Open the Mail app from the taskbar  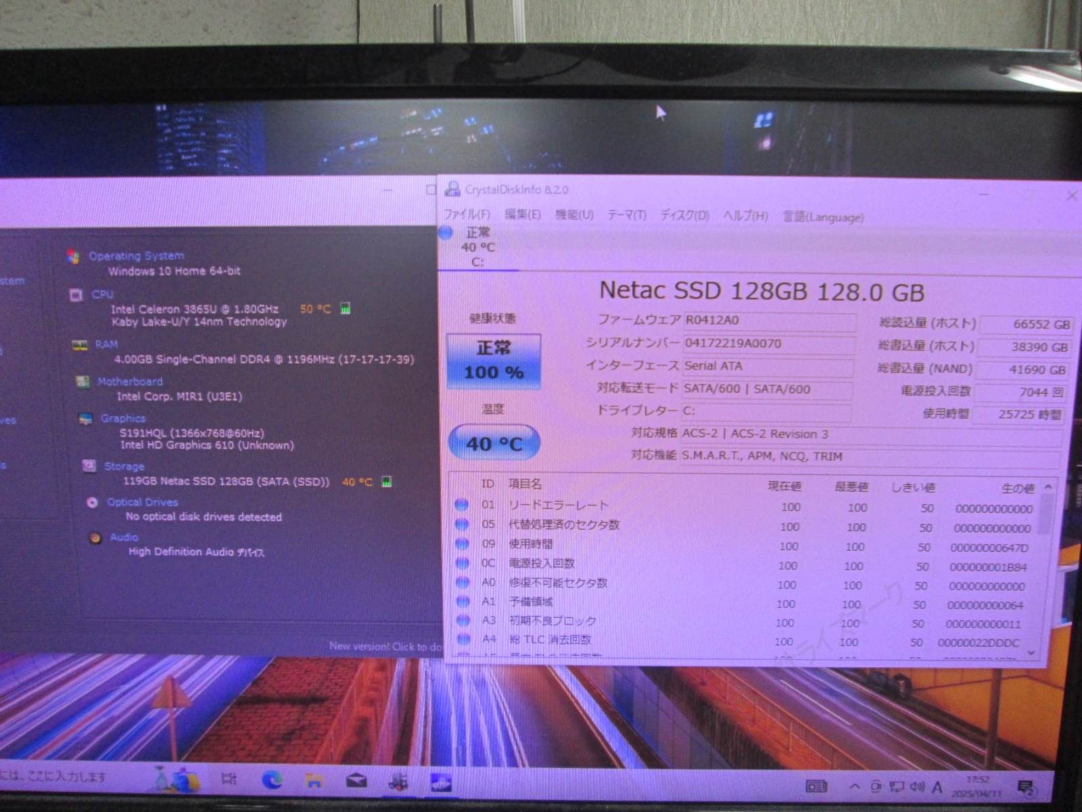(356, 782)
